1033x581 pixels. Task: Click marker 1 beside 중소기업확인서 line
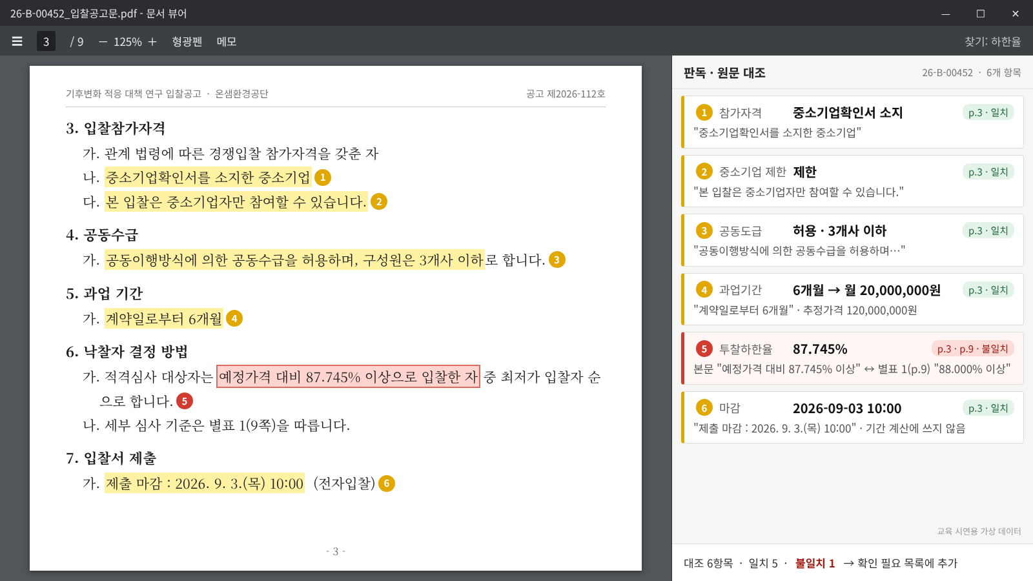tap(323, 178)
